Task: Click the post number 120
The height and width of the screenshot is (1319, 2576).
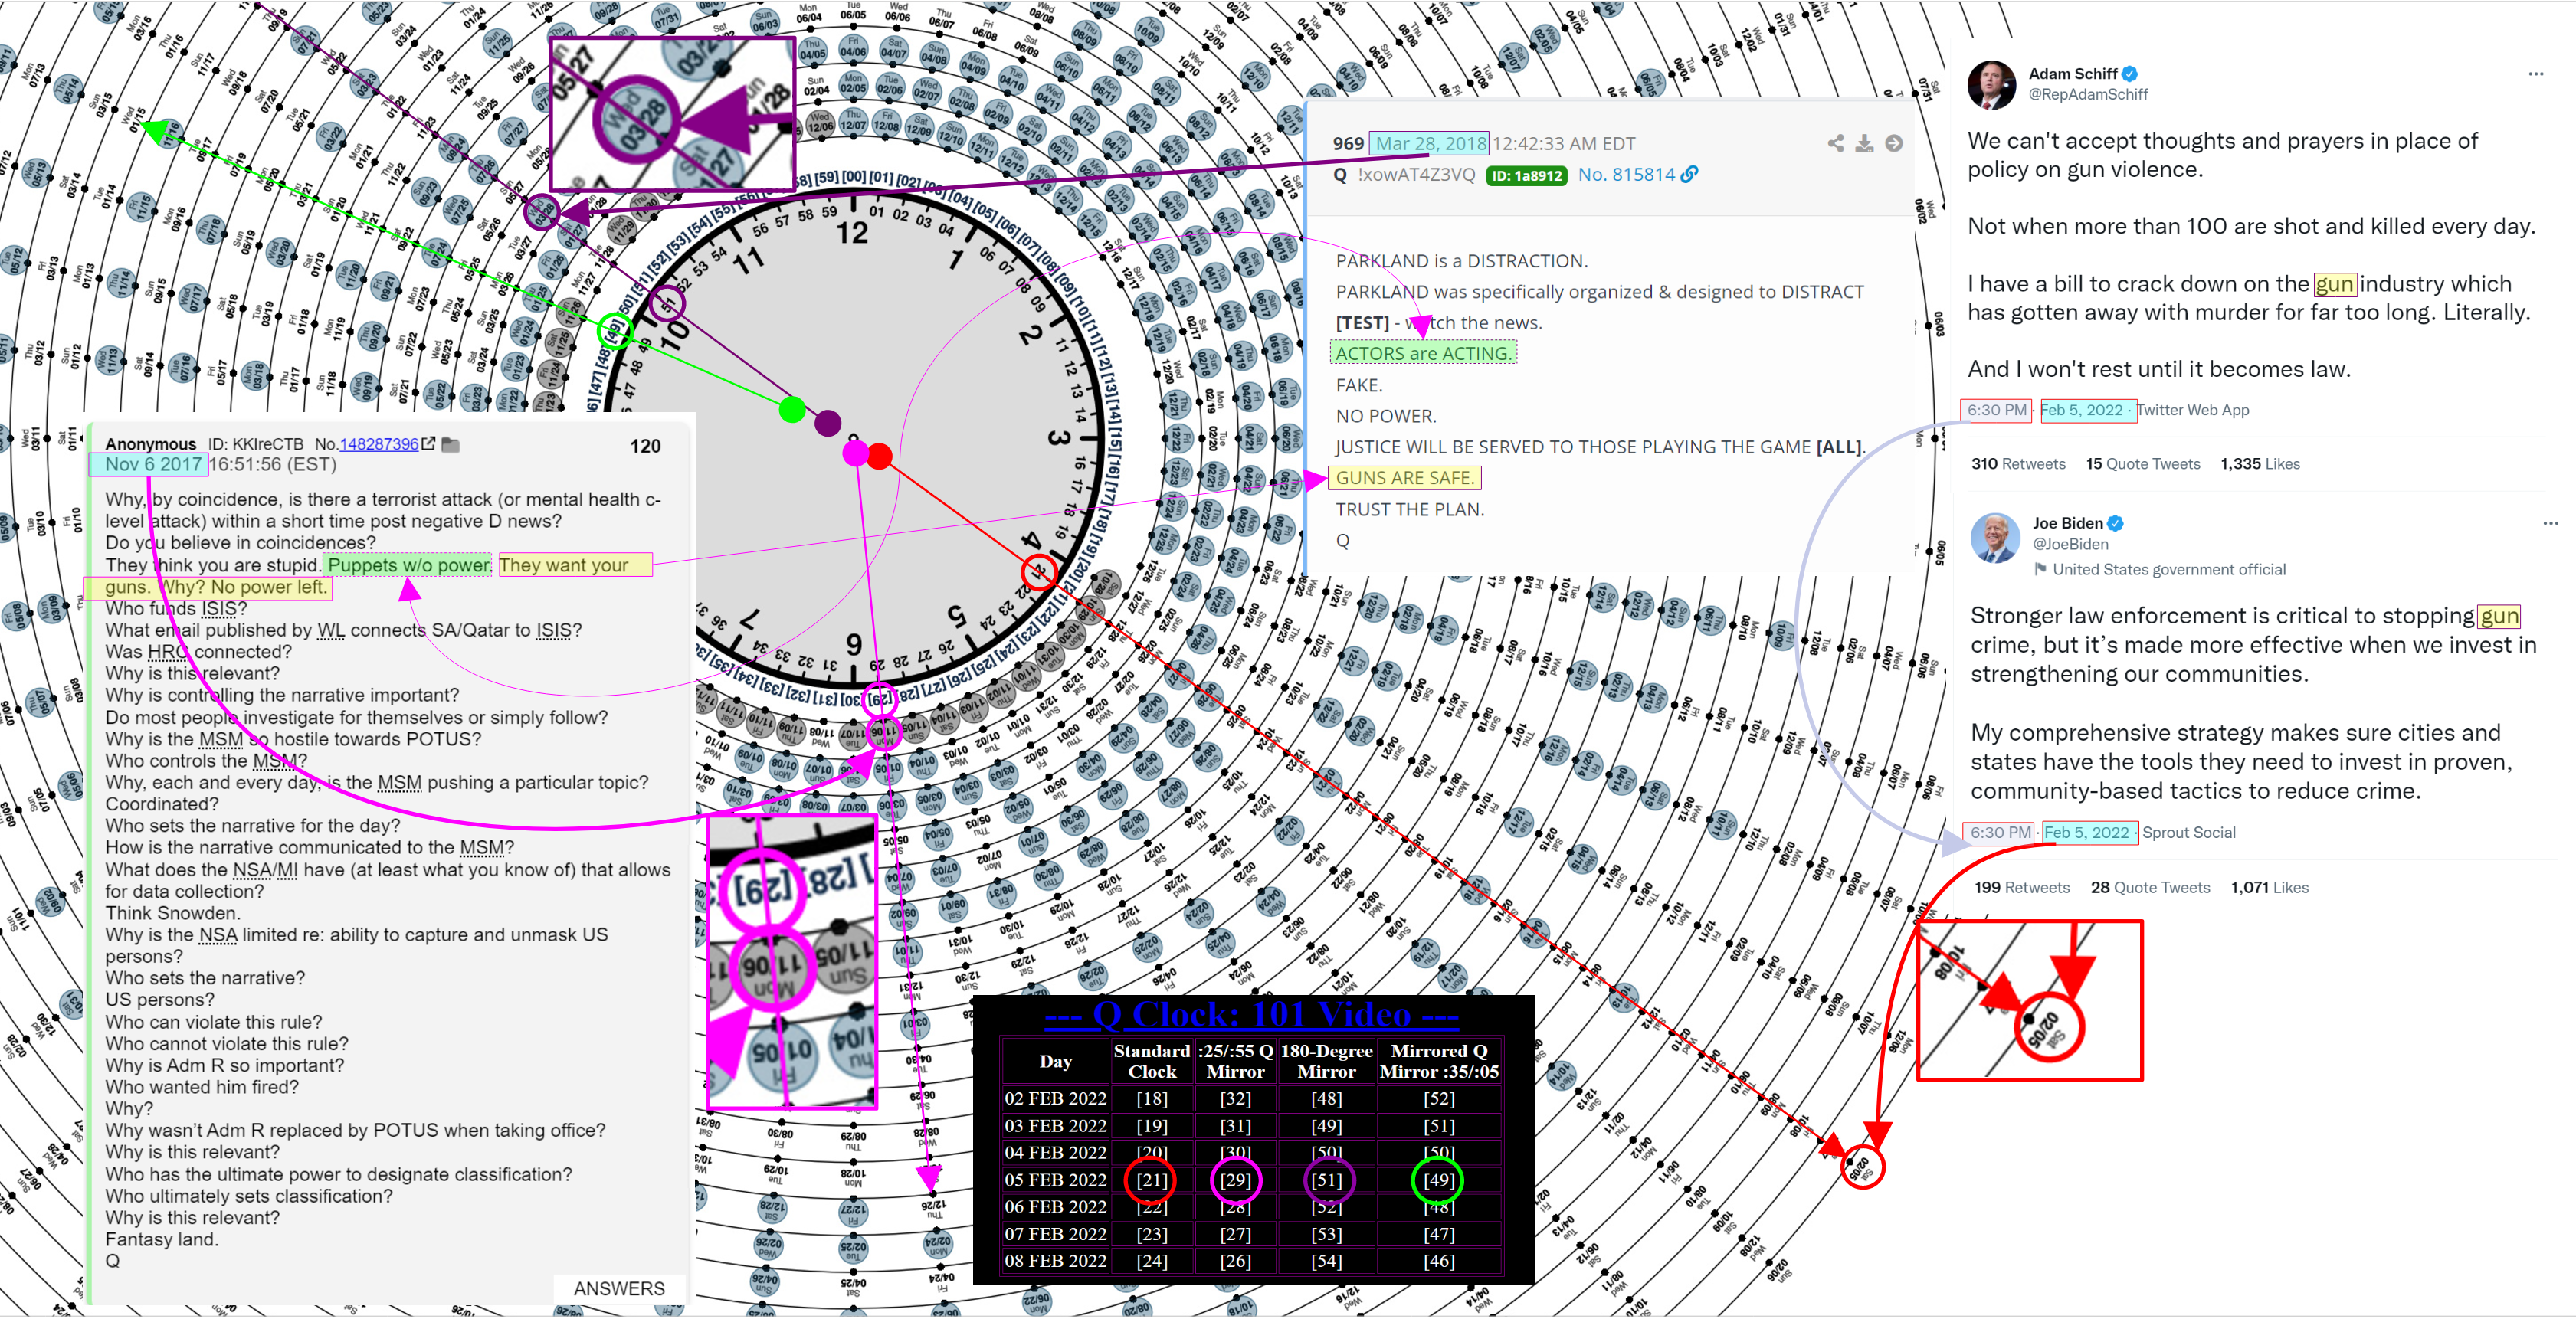Action: pos(645,446)
